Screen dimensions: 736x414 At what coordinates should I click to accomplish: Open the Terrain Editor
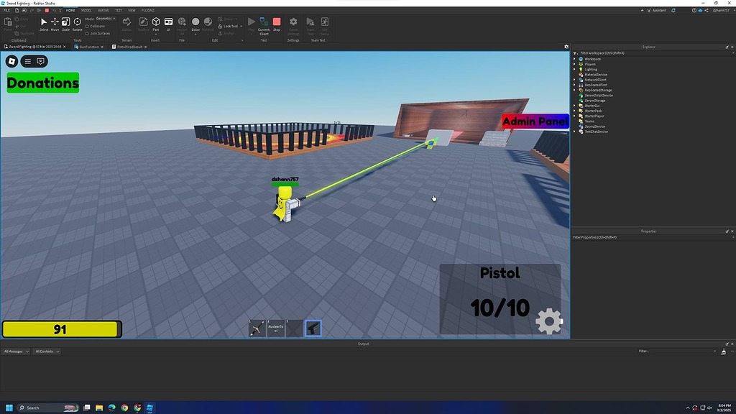[126, 24]
